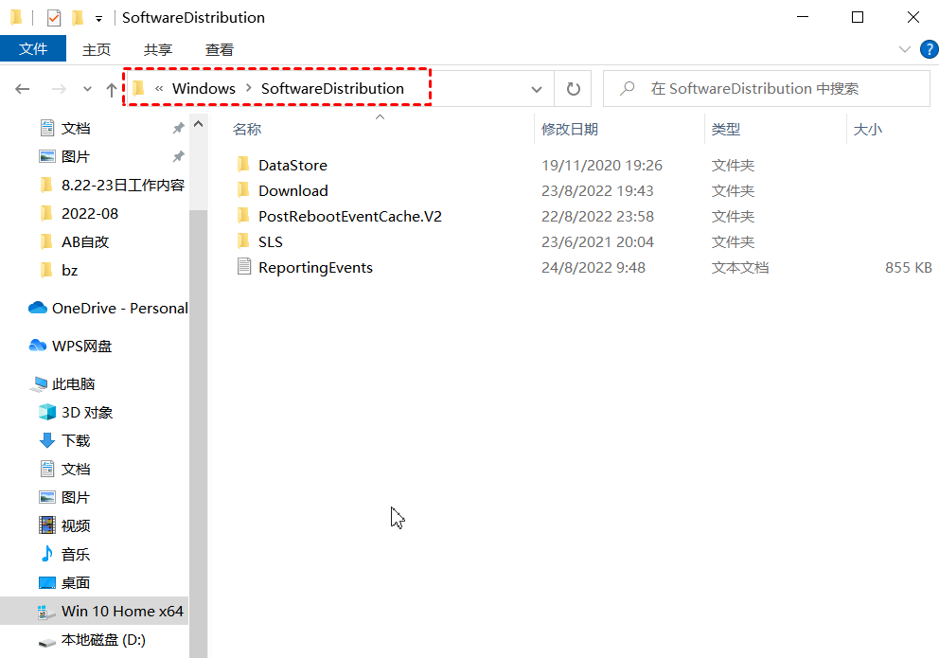Click the PostRebootEventCache.V2 name

click(350, 217)
